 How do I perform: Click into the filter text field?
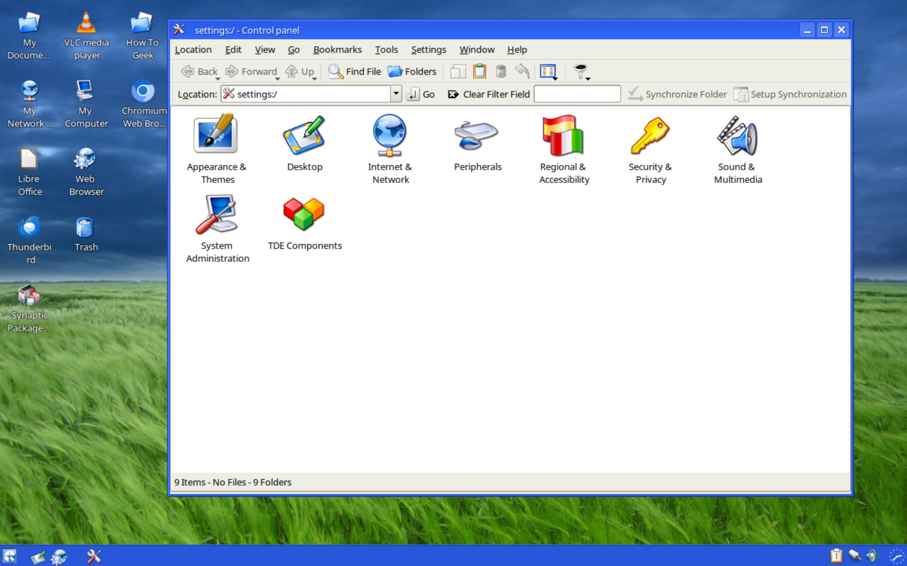[x=577, y=94]
